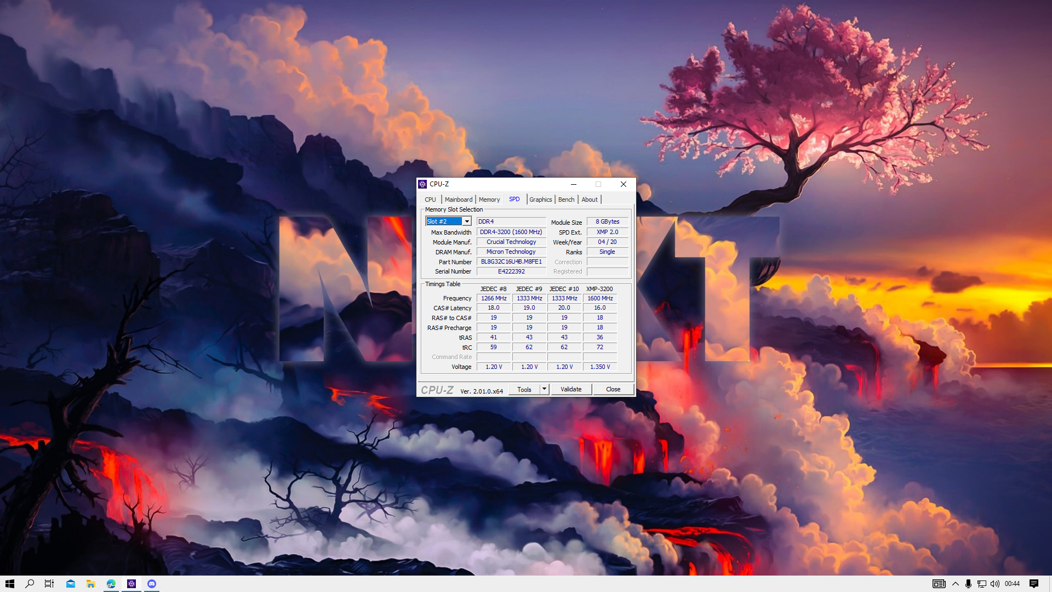Click the volume speaker tray icon
1052x592 pixels.
point(995,584)
